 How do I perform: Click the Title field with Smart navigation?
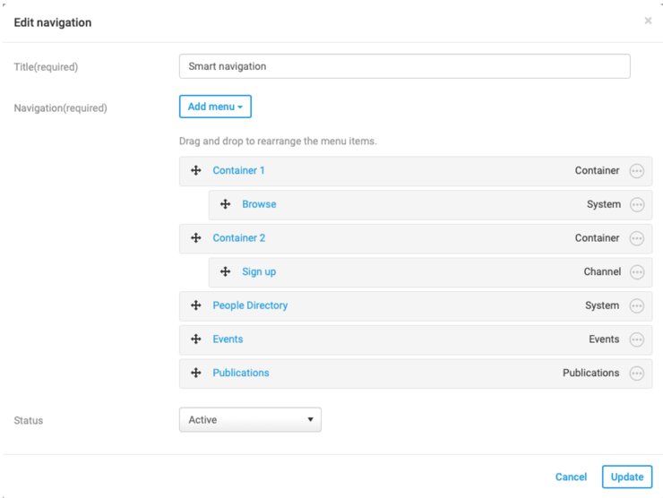tap(404, 66)
